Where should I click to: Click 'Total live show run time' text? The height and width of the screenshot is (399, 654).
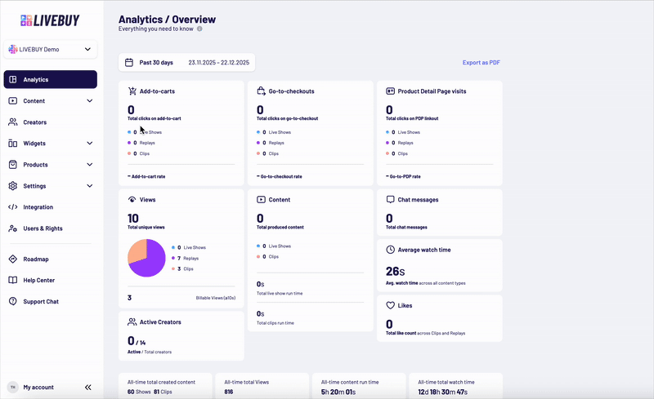click(280, 293)
